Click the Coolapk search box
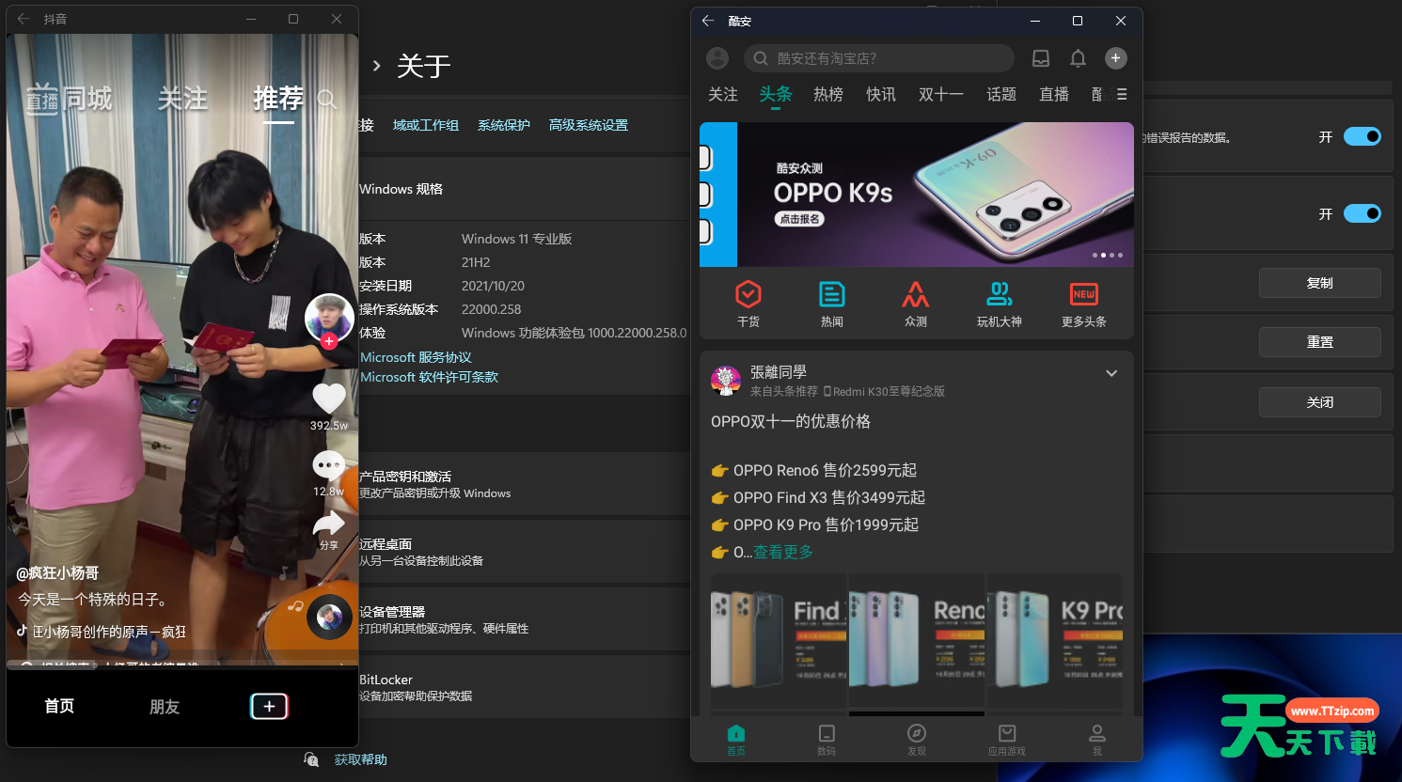This screenshot has width=1402, height=782. coord(878,58)
